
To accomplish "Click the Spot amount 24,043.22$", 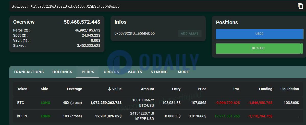I will pos(91,35).
